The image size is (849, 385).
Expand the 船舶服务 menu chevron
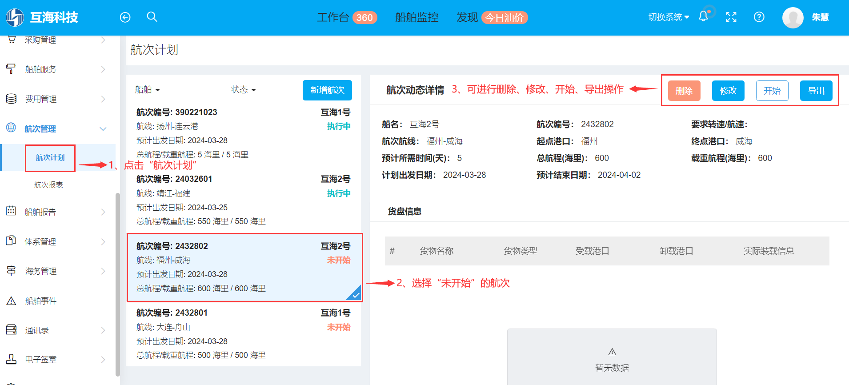103,69
